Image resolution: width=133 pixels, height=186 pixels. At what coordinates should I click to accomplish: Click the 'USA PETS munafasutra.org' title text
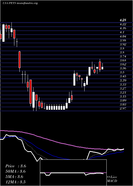point(20,3)
